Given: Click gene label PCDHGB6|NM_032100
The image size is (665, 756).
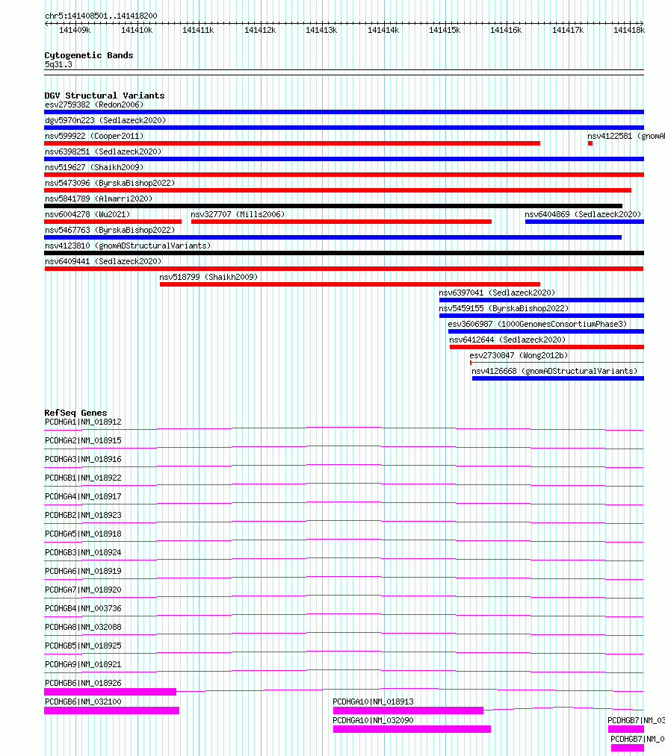Looking at the screenshot, I should (83, 702).
